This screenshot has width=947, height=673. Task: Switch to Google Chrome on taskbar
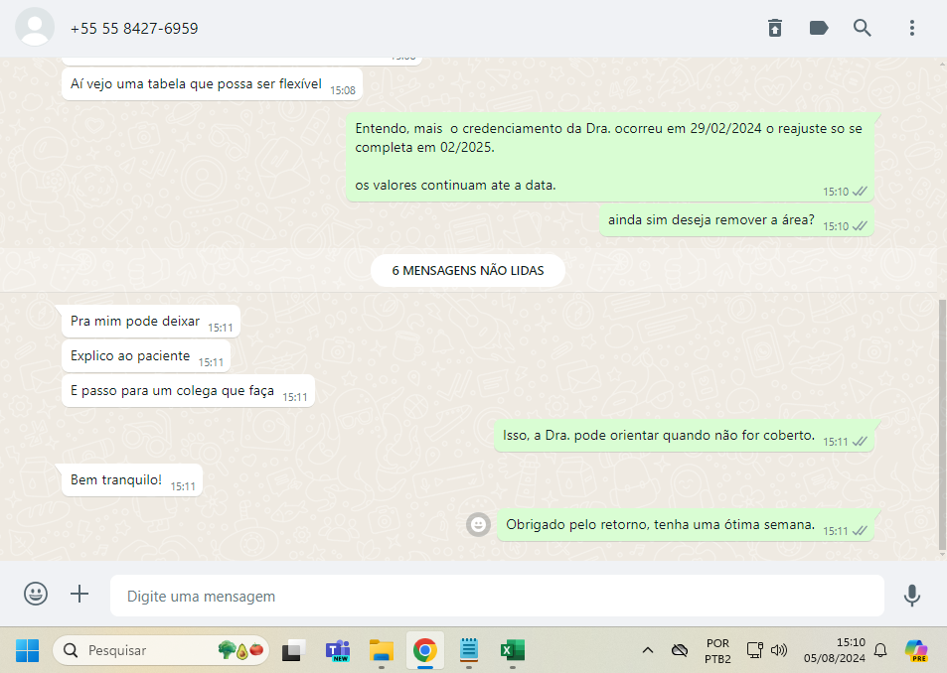point(425,650)
